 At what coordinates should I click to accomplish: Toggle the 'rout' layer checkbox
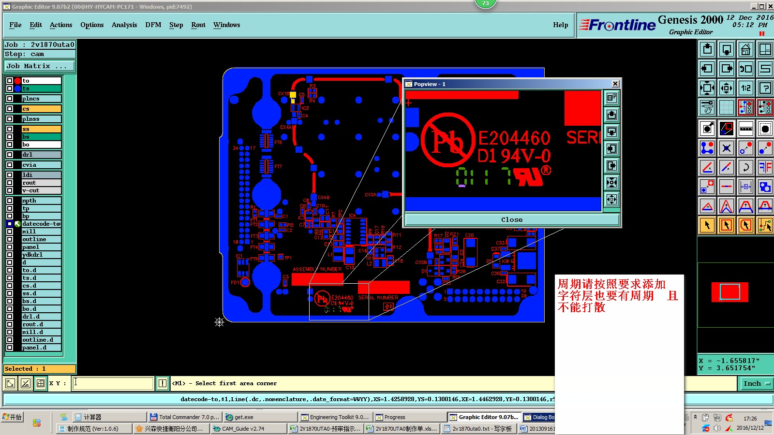coord(10,183)
